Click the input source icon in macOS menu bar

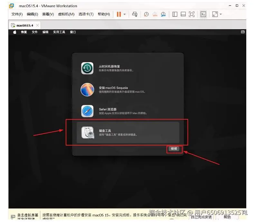[x=243, y=32]
